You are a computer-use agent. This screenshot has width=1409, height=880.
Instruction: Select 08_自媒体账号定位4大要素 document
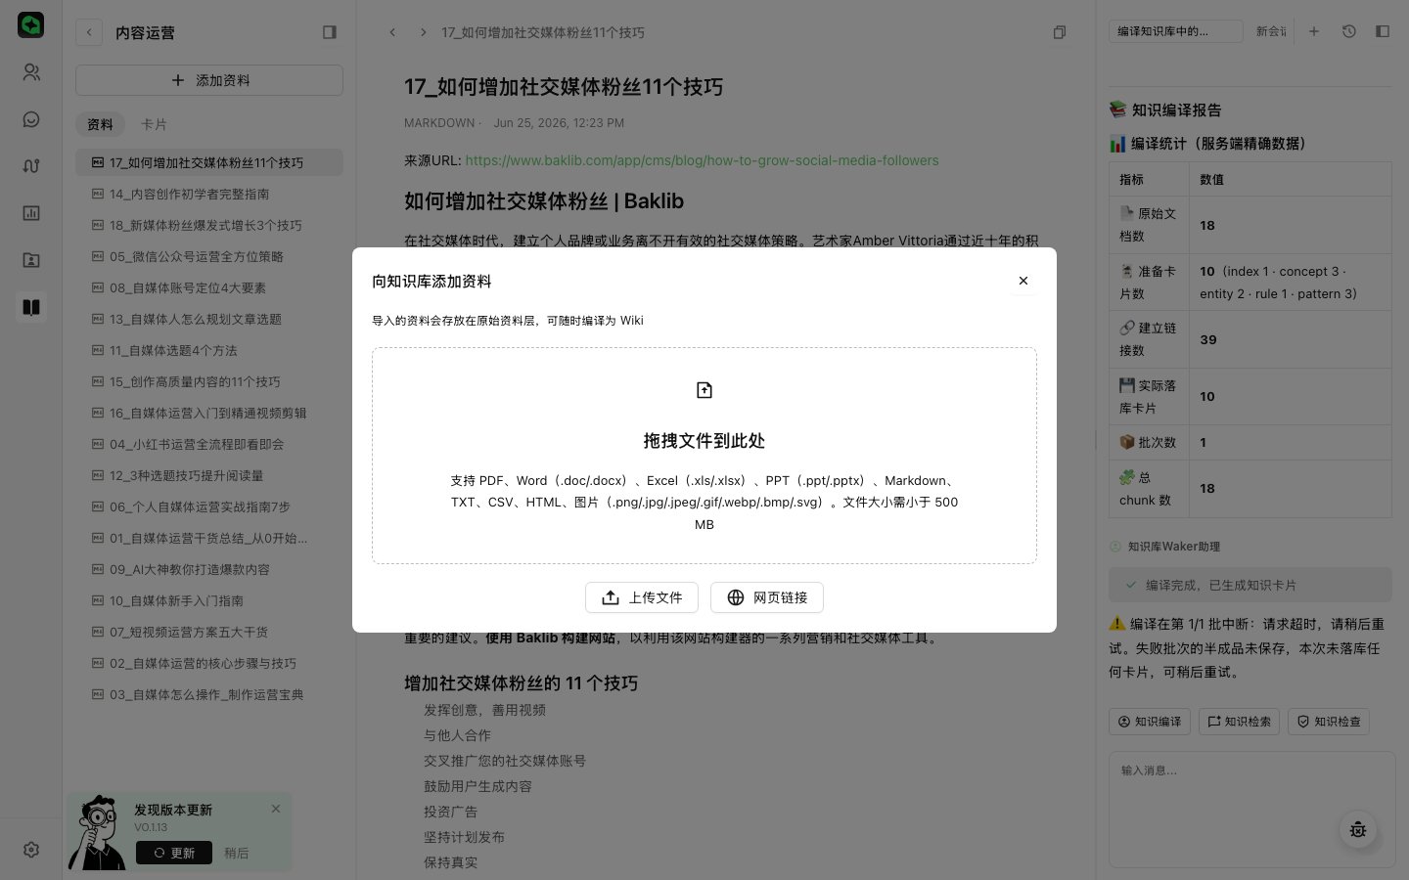pos(209,287)
